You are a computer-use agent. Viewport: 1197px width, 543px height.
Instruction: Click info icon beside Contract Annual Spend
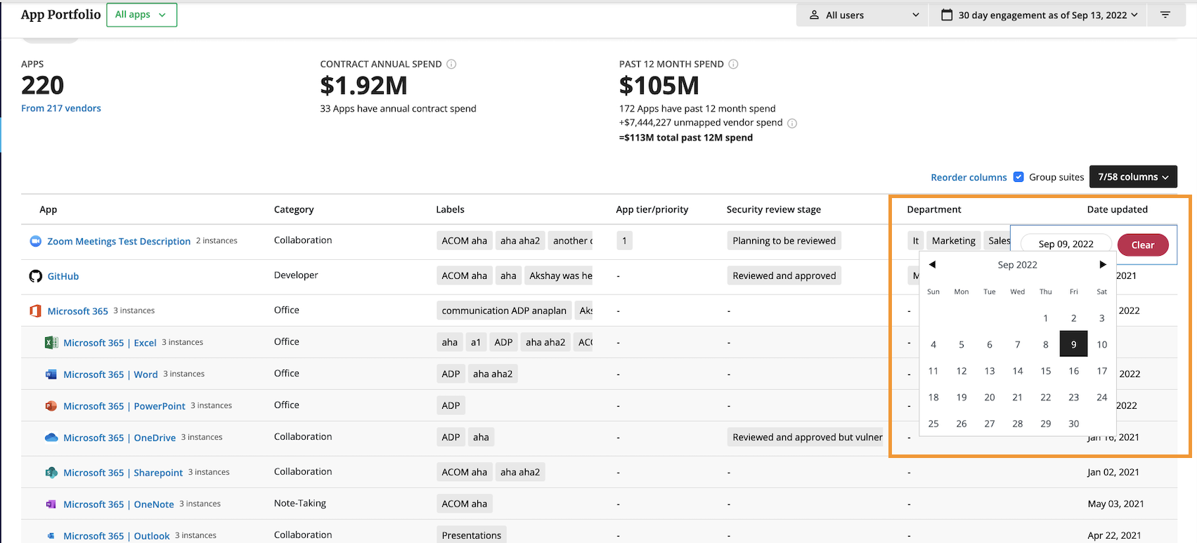click(451, 64)
